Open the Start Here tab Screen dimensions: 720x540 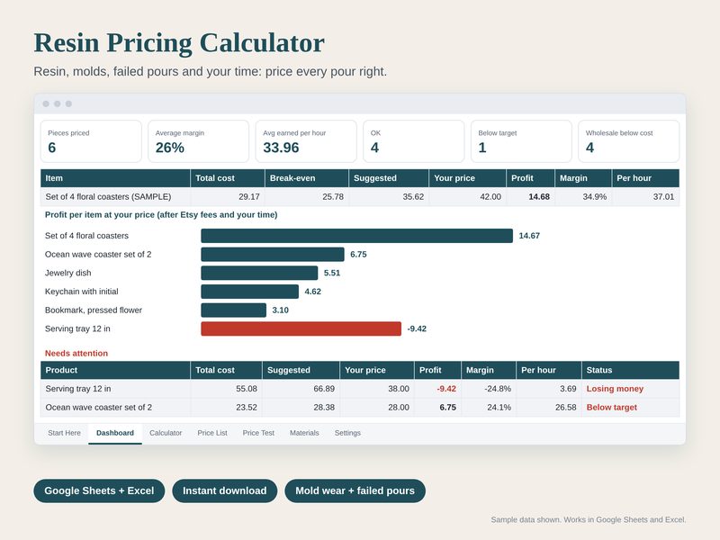[x=64, y=433]
